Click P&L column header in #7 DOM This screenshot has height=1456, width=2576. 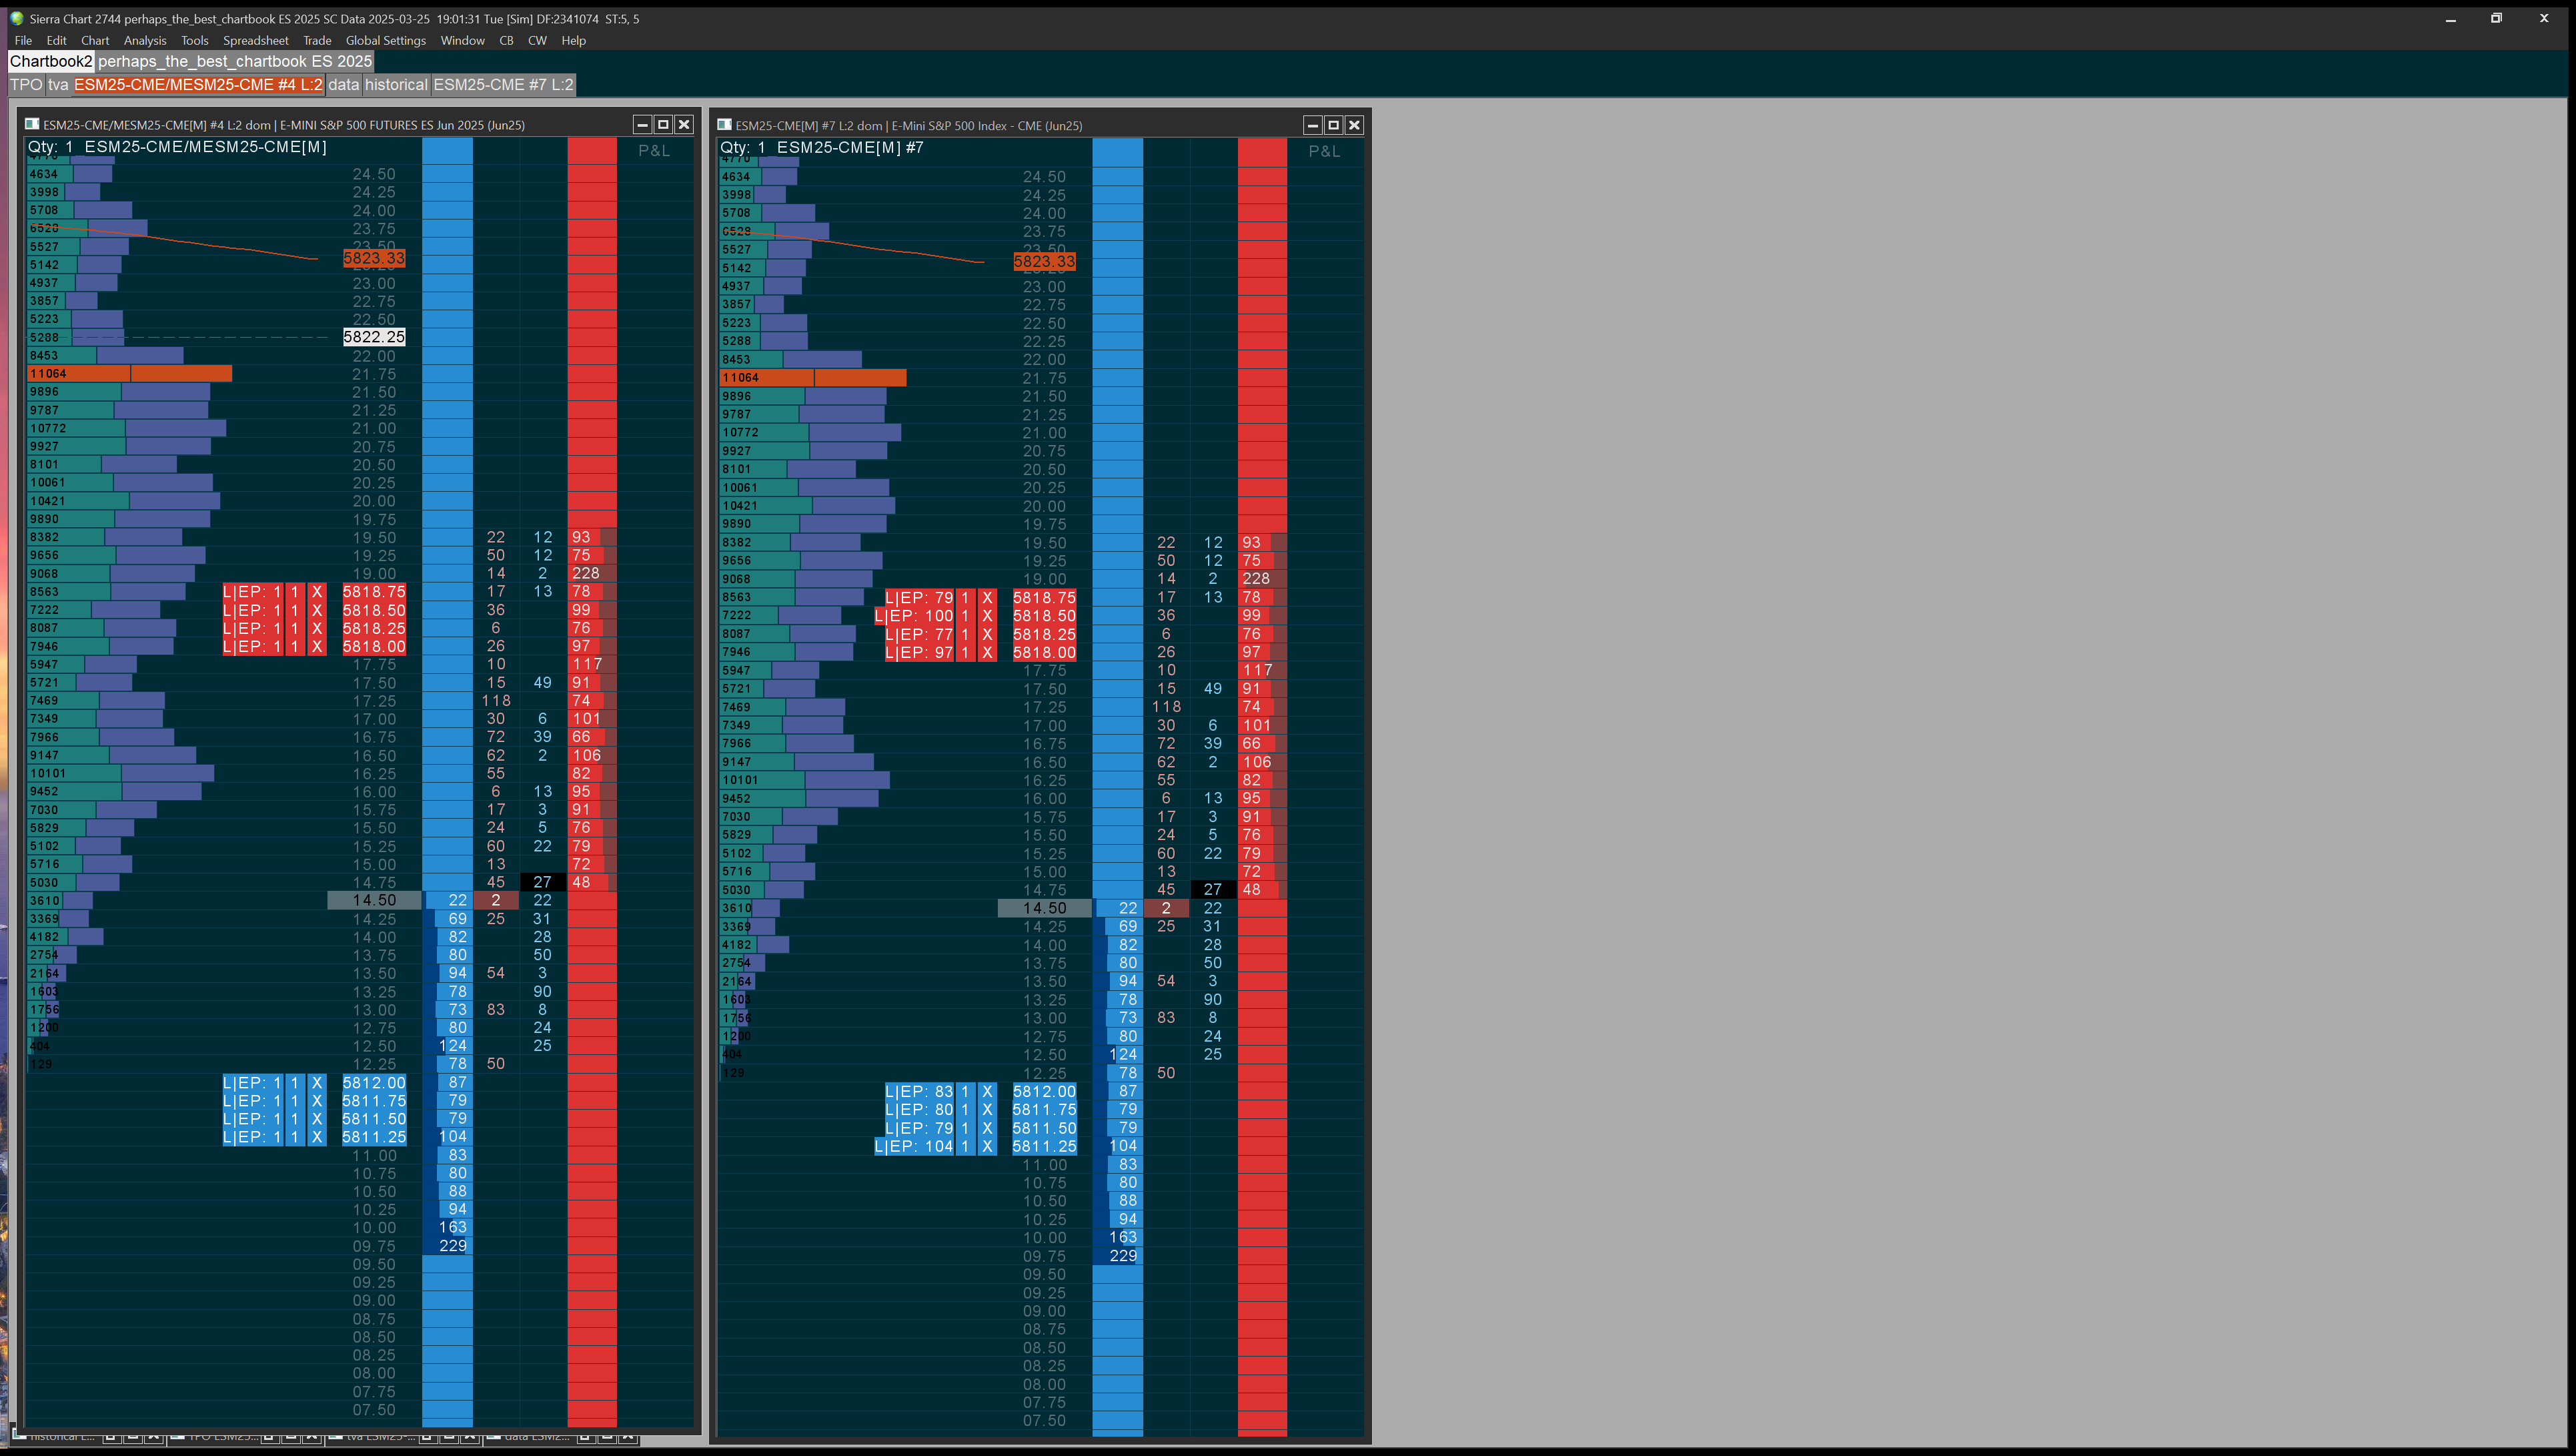[1324, 151]
